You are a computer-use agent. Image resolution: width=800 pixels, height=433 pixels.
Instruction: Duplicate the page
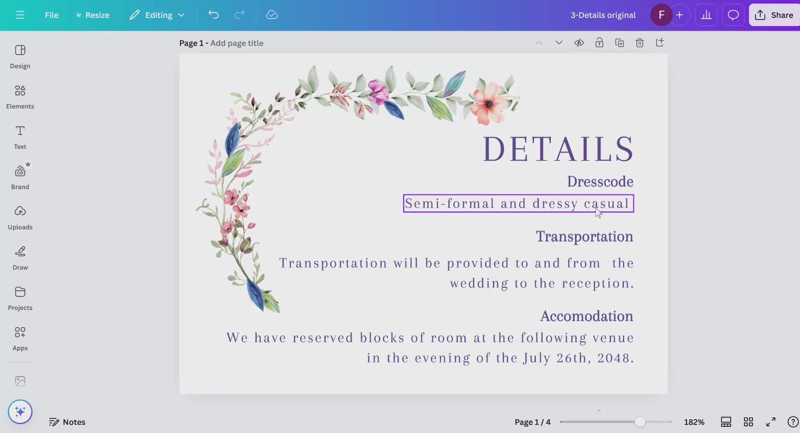(x=620, y=43)
